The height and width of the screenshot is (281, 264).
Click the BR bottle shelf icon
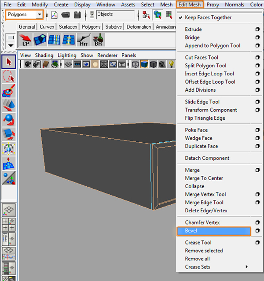pos(98,40)
